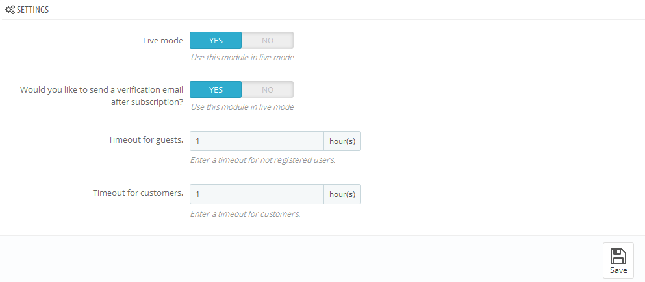Viewport: 645px width, 282px height.
Task: Click the 'Enter a timeout for customers' hint
Action: click(245, 213)
